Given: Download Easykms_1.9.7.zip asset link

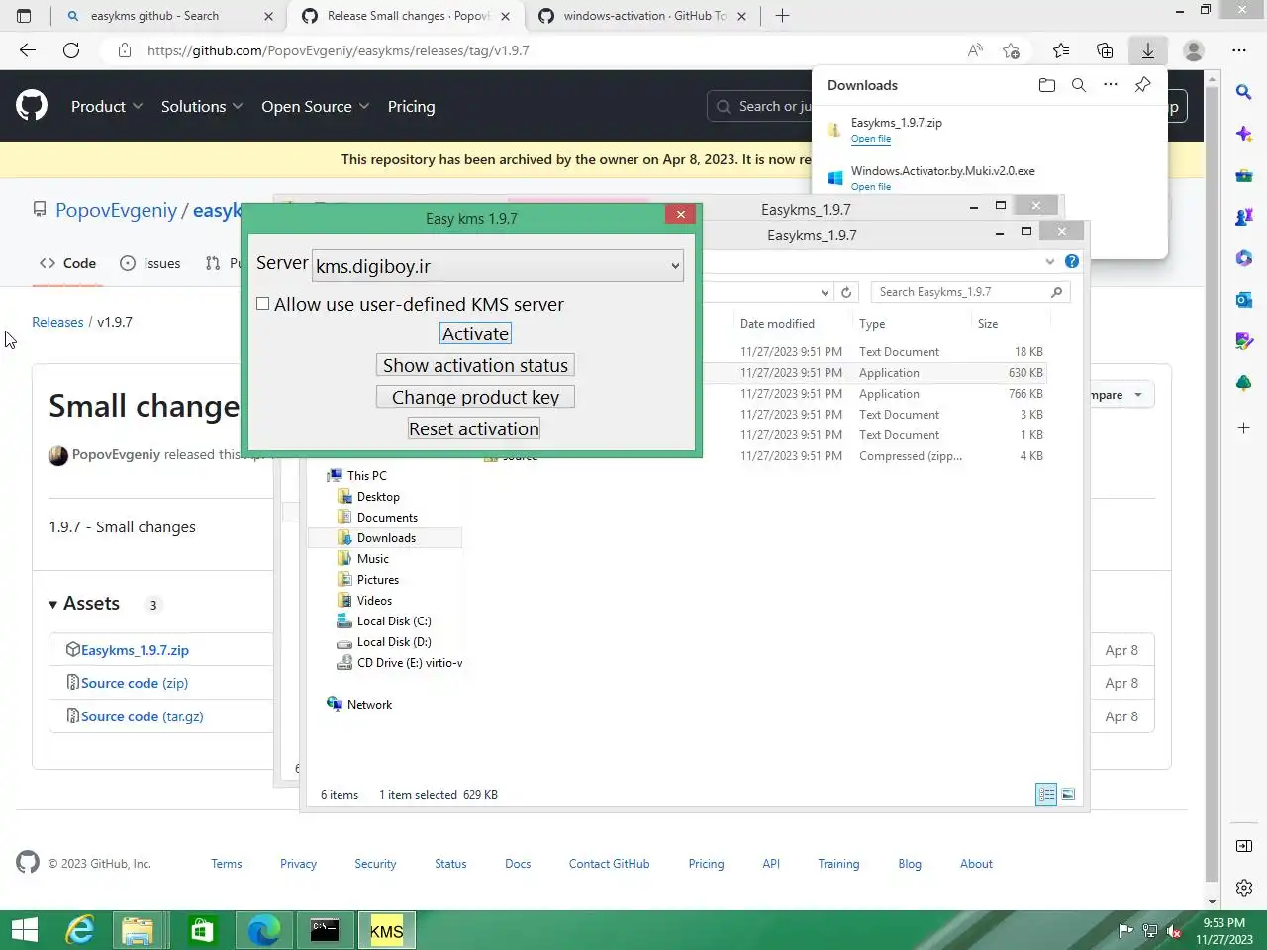Looking at the screenshot, I should (135, 650).
